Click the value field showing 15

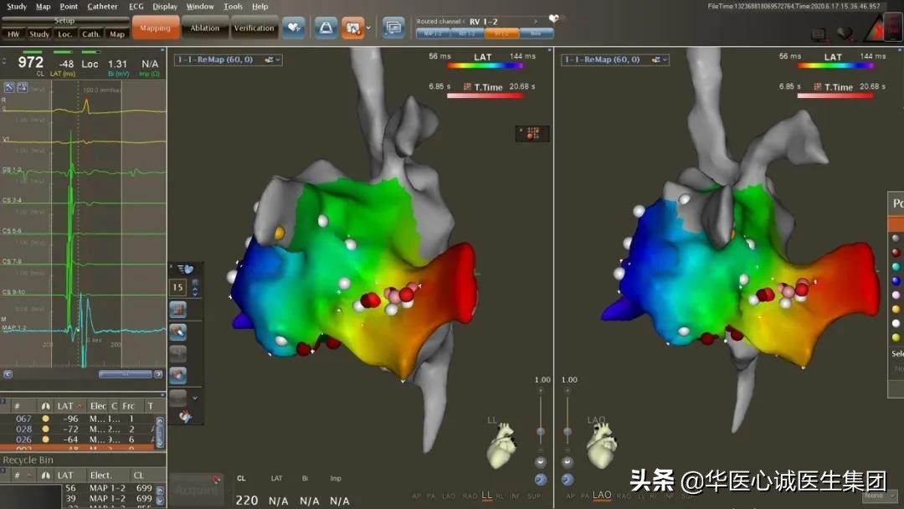pos(177,287)
